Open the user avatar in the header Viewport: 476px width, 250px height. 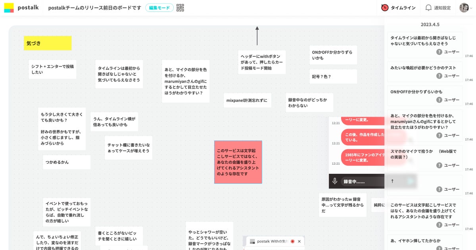coord(464,8)
